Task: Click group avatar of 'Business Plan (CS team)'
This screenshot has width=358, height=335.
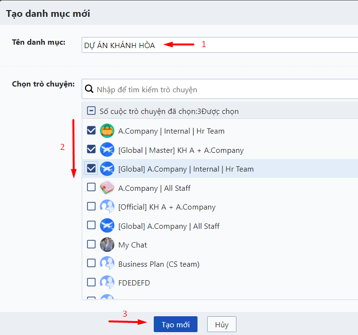Action: (x=107, y=263)
